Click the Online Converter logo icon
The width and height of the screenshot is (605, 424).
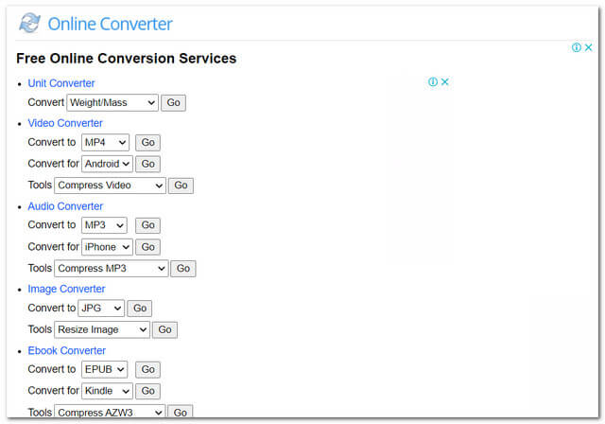30,24
